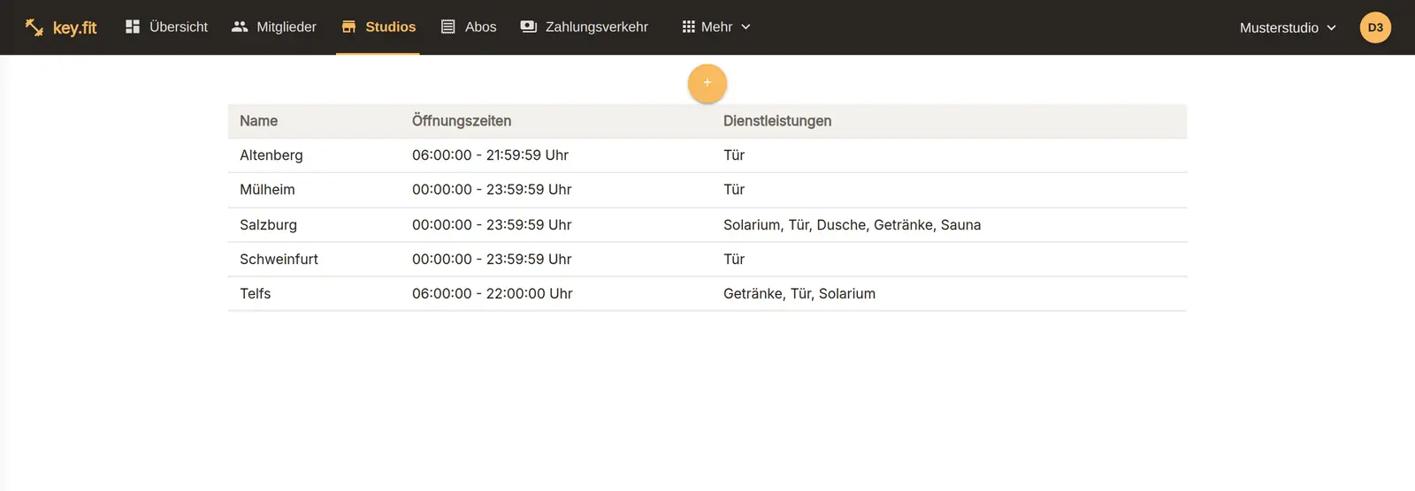Image resolution: width=1415 pixels, height=491 pixels.
Task: Select the Schweinfurt studio name
Action: pos(279,259)
